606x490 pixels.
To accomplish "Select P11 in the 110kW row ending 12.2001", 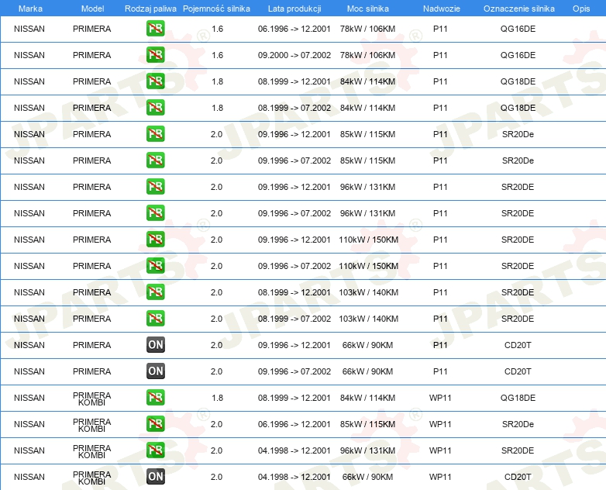I will [440, 240].
